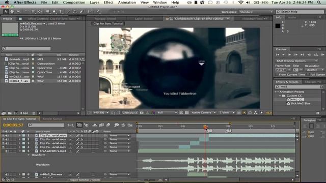The width and height of the screenshot is (326, 183).
Task: Click the current timecode 0;00;05;57
Action: point(13,125)
